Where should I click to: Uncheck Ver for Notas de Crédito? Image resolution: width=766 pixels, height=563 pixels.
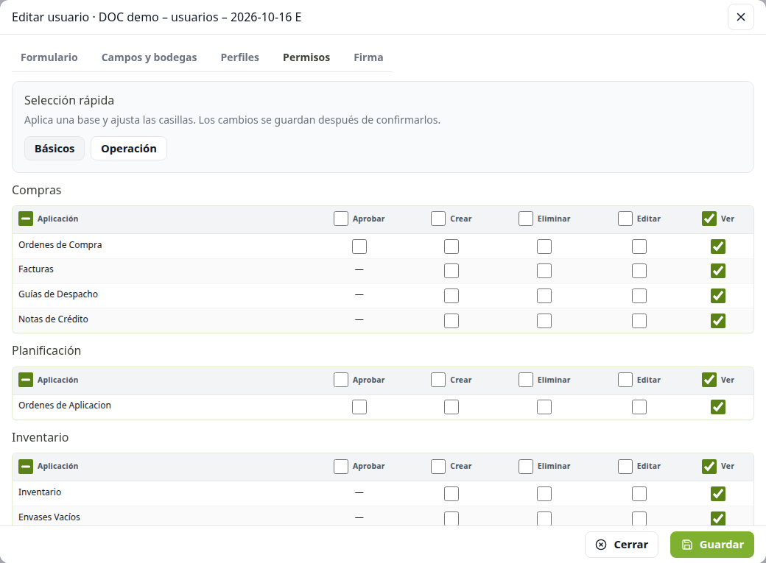coord(717,321)
